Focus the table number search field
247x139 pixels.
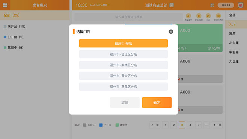pyautogui.click(x=129, y=17)
